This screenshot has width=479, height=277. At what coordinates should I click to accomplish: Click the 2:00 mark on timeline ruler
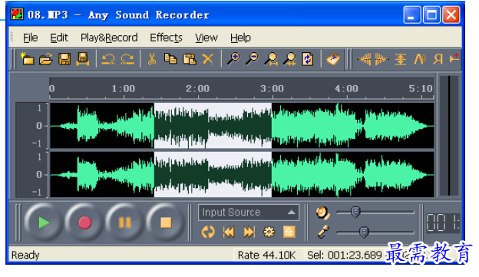pos(197,88)
